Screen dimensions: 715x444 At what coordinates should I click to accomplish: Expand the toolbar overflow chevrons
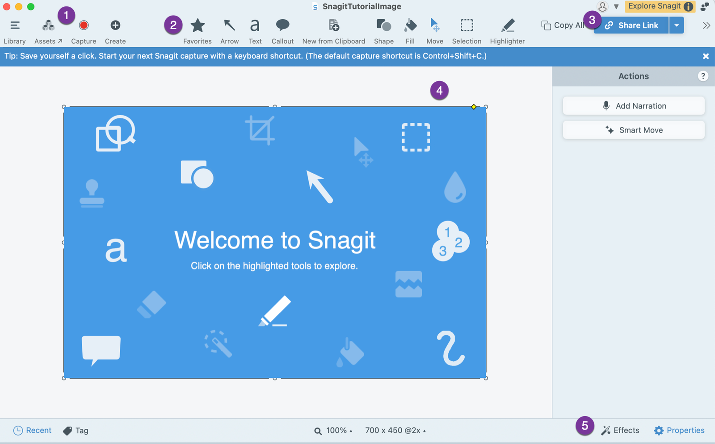click(706, 25)
